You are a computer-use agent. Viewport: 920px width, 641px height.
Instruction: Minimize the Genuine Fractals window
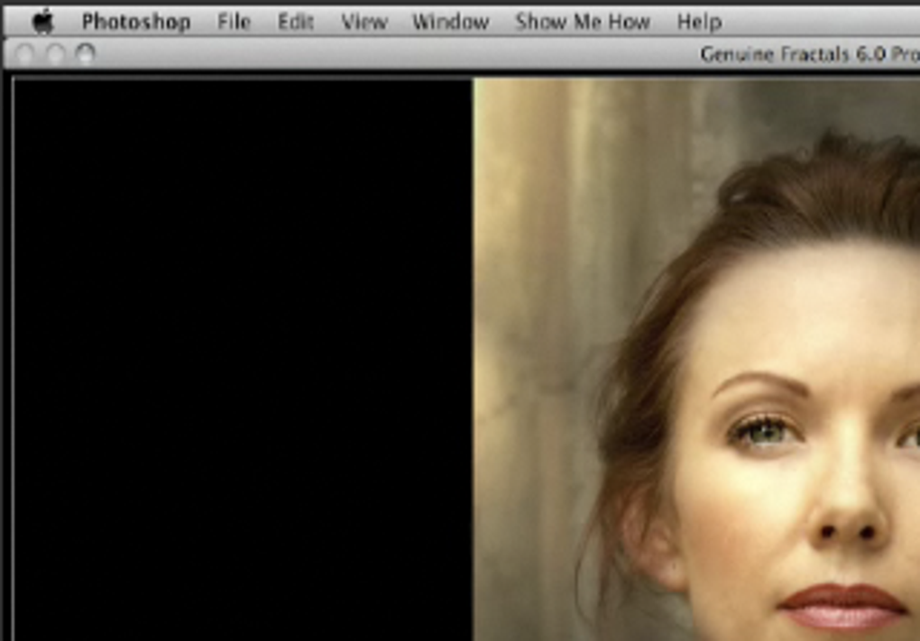(55, 54)
